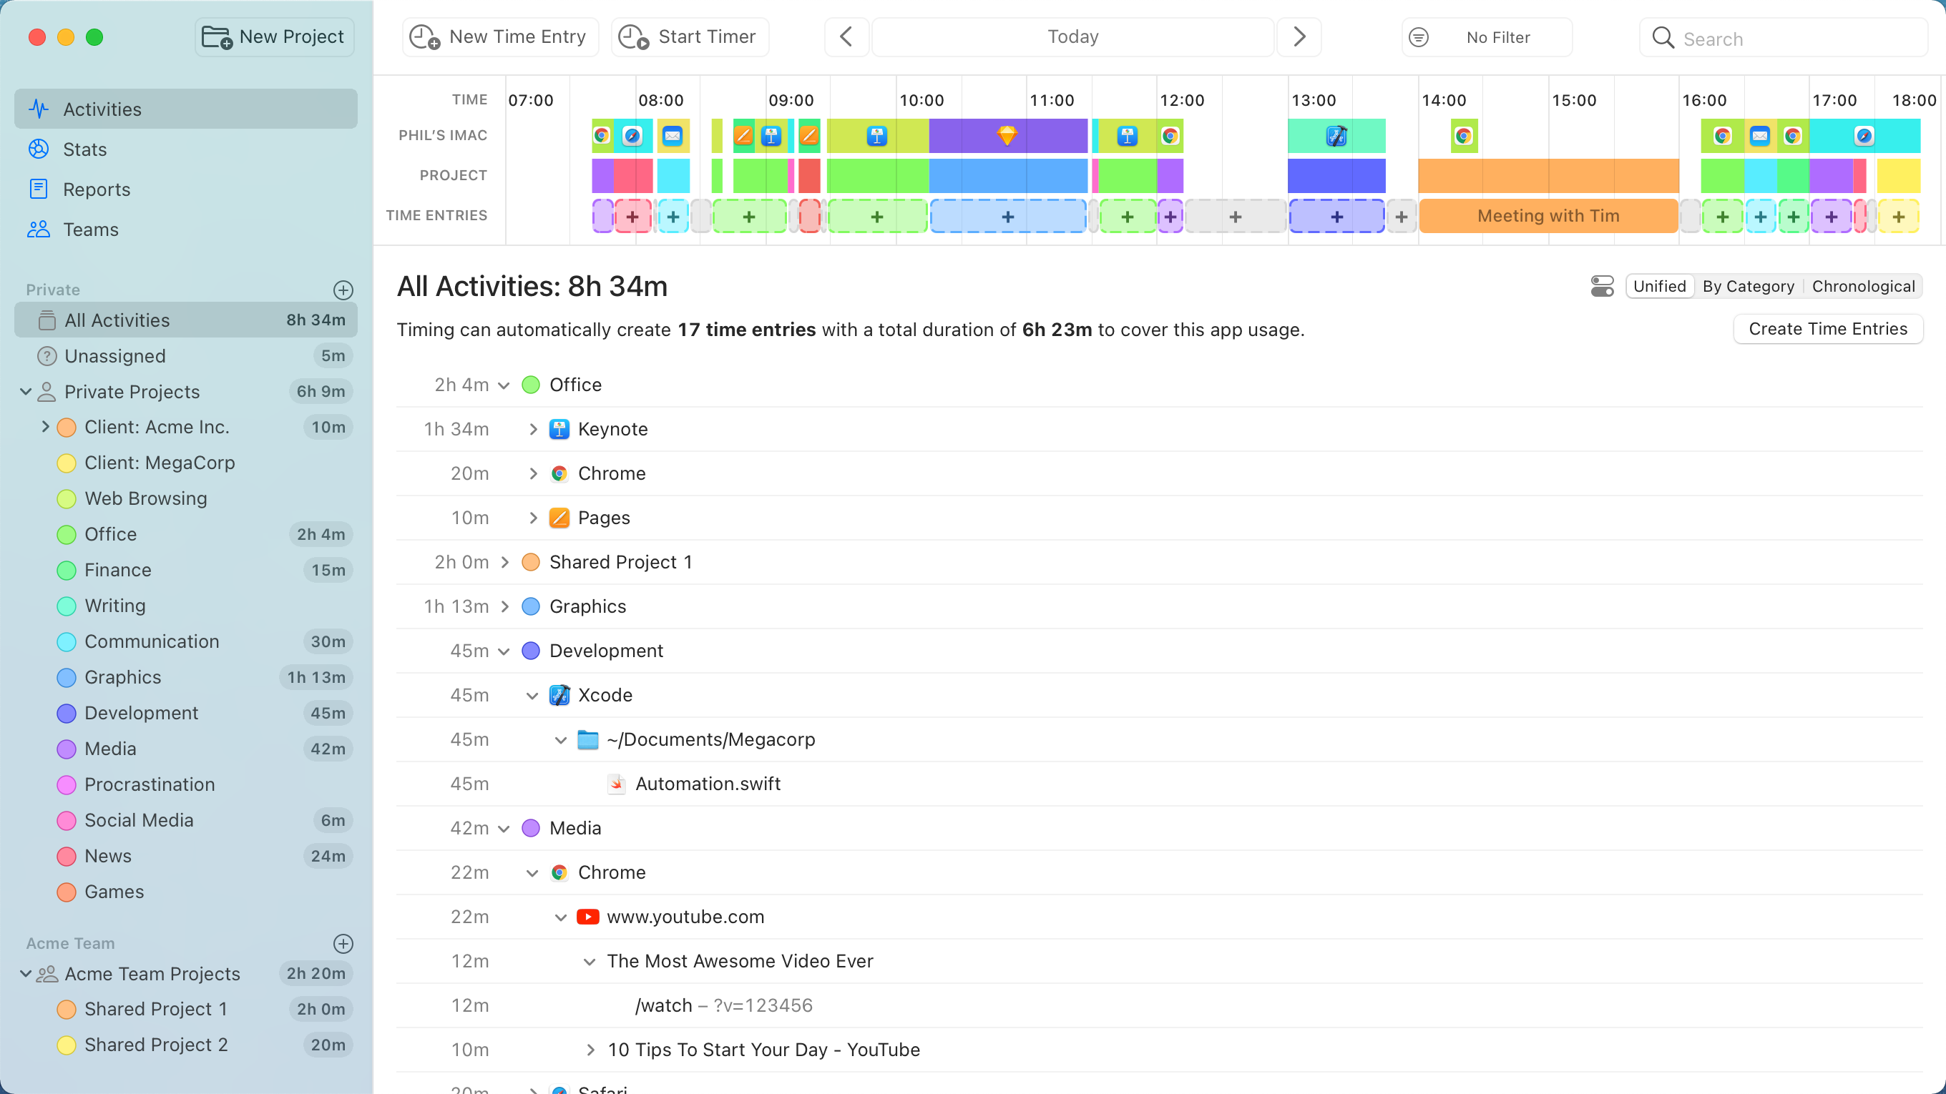This screenshot has height=1094, width=1946.
Task: Click the New Time Entry icon
Action: 424,36
